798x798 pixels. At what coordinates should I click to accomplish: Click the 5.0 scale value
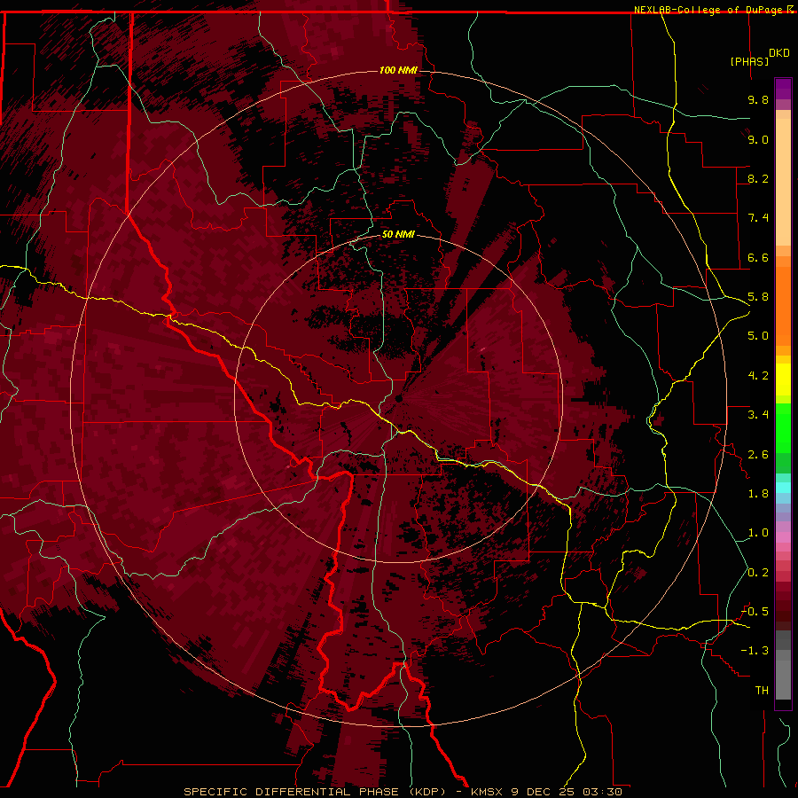758,336
